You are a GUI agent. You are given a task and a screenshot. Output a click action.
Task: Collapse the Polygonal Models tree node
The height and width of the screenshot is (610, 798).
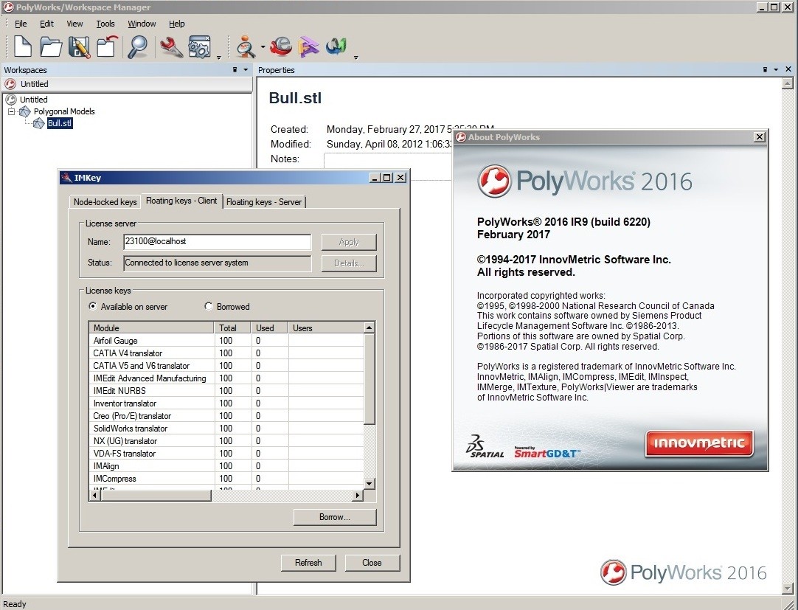pyautogui.click(x=11, y=111)
